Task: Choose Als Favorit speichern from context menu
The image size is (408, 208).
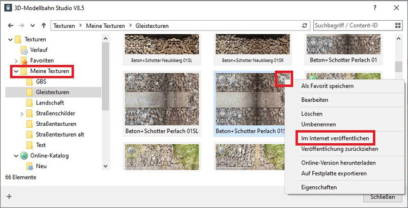Action: click(x=327, y=86)
